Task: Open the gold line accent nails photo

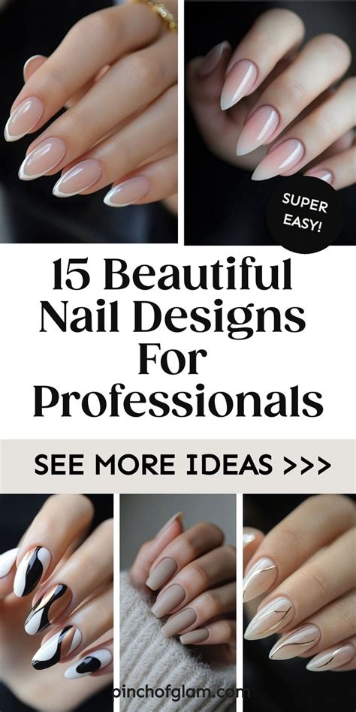Action: (300, 603)
